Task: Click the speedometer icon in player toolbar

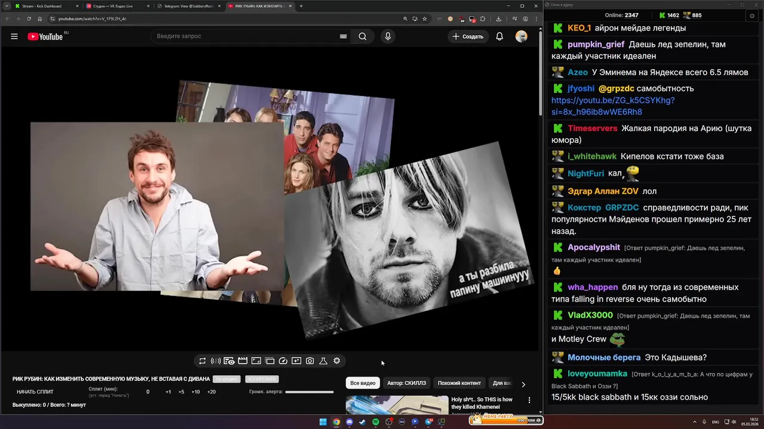Action: tap(284, 361)
